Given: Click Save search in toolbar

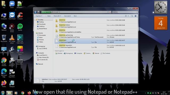Looking at the screenshot, I should pyautogui.click(x=67, y=16).
